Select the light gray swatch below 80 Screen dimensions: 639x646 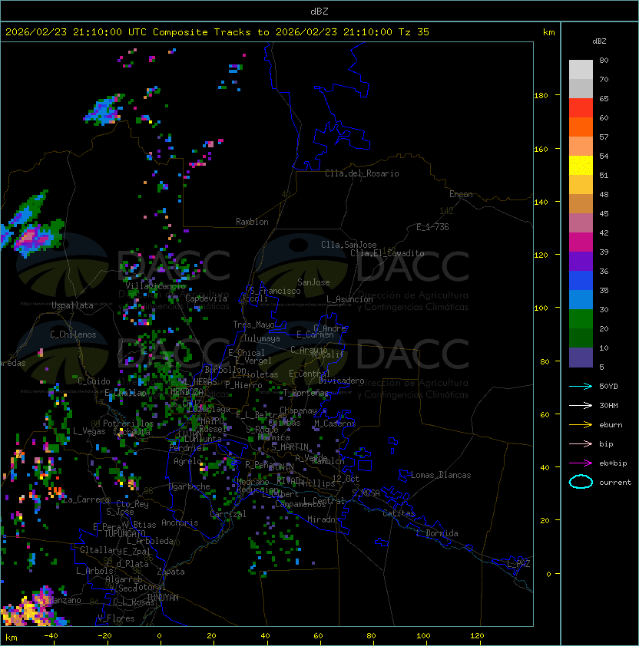[x=581, y=70]
